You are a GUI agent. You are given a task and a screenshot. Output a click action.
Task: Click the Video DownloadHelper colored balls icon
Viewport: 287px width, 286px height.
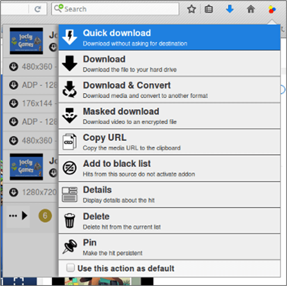pyautogui.click(x=272, y=9)
